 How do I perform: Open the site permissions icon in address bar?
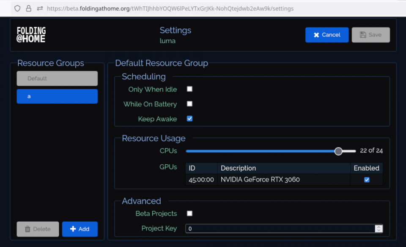pyautogui.click(x=39, y=8)
